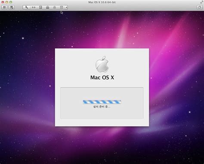
Task: Click the double-arrow network icon
Action: pyautogui.click(x=34, y=7)
